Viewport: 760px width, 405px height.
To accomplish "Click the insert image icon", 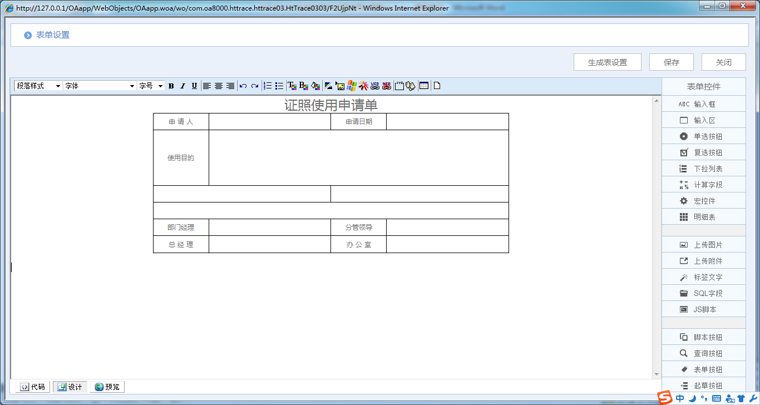I will coord(340,86).
